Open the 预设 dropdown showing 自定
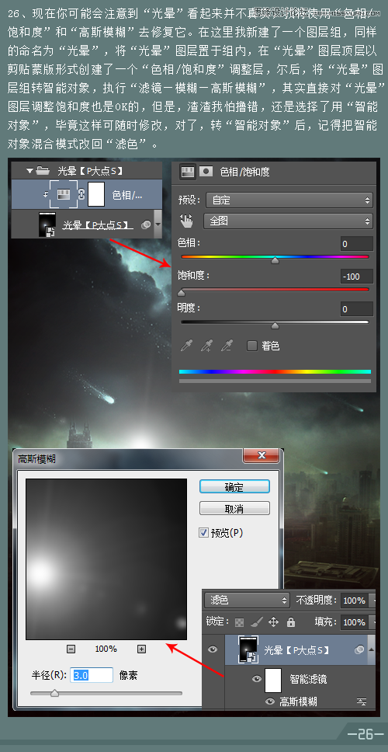The width and height of the screenshot is (388, 752). pyautogui.click(x=289, y=200)
